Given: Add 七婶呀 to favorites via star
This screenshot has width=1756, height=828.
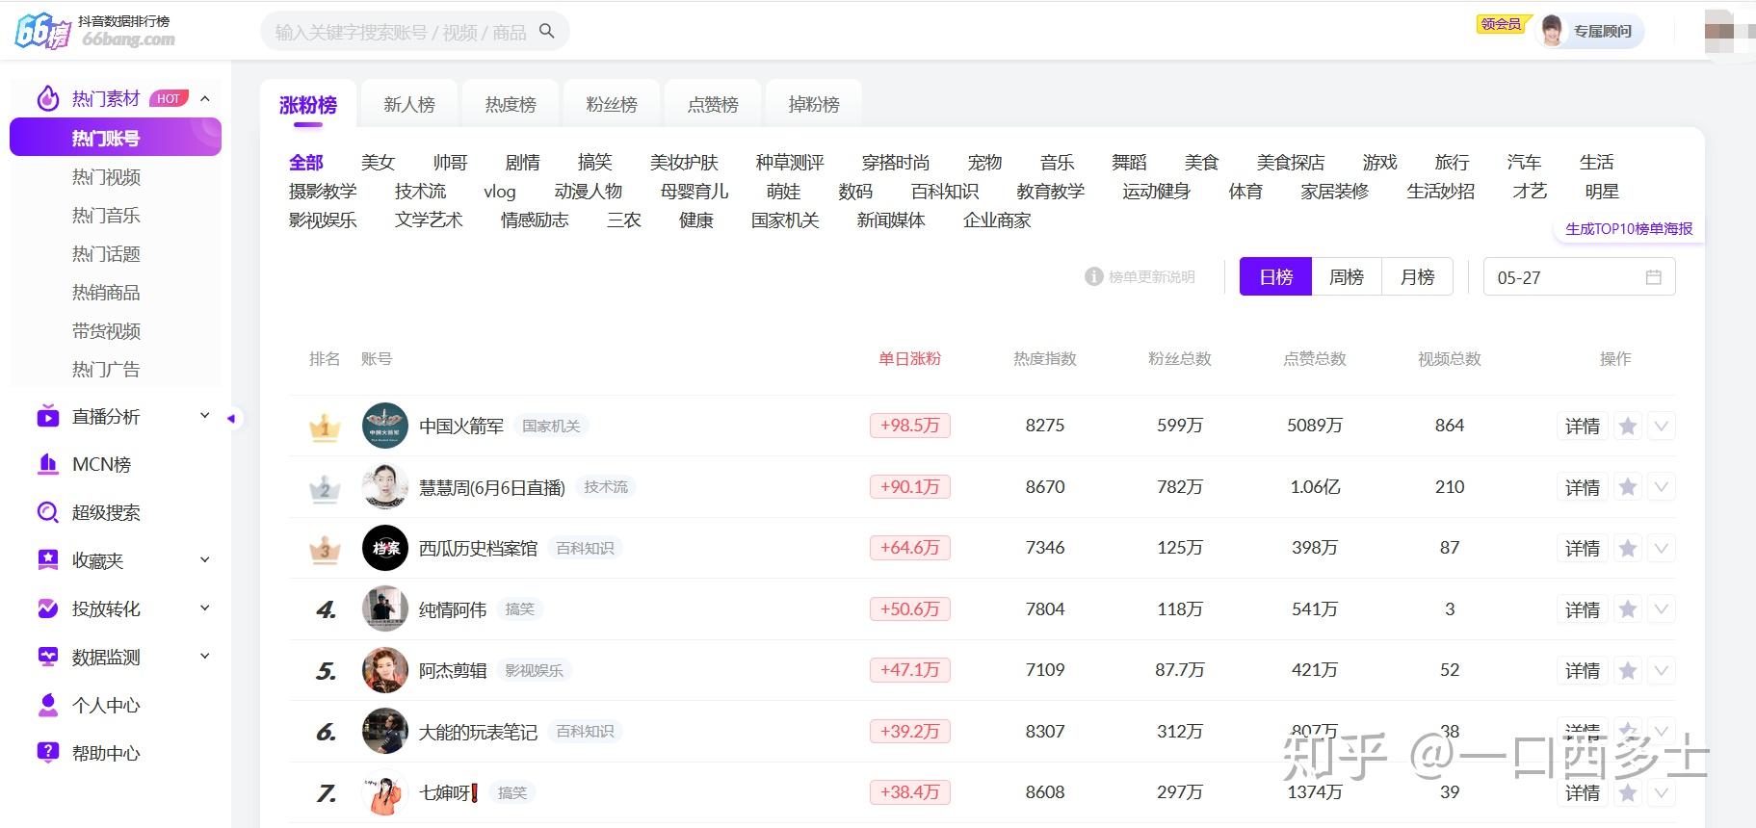Looking at the screenshot, I should [1628, 792].
